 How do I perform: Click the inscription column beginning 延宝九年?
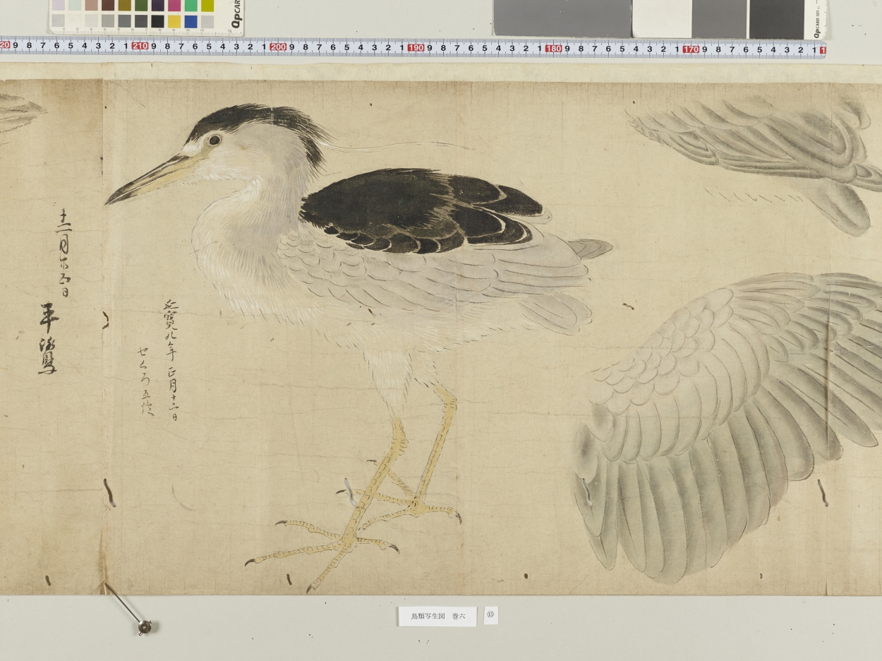click(170, 360)
